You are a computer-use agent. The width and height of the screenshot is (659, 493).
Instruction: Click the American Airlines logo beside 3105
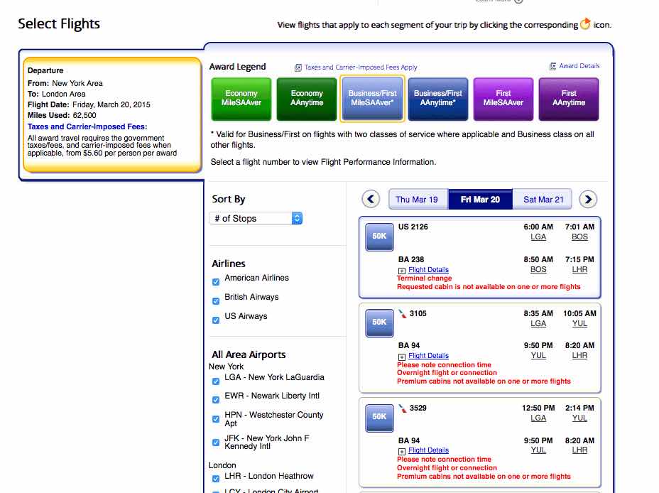[402, 313]
